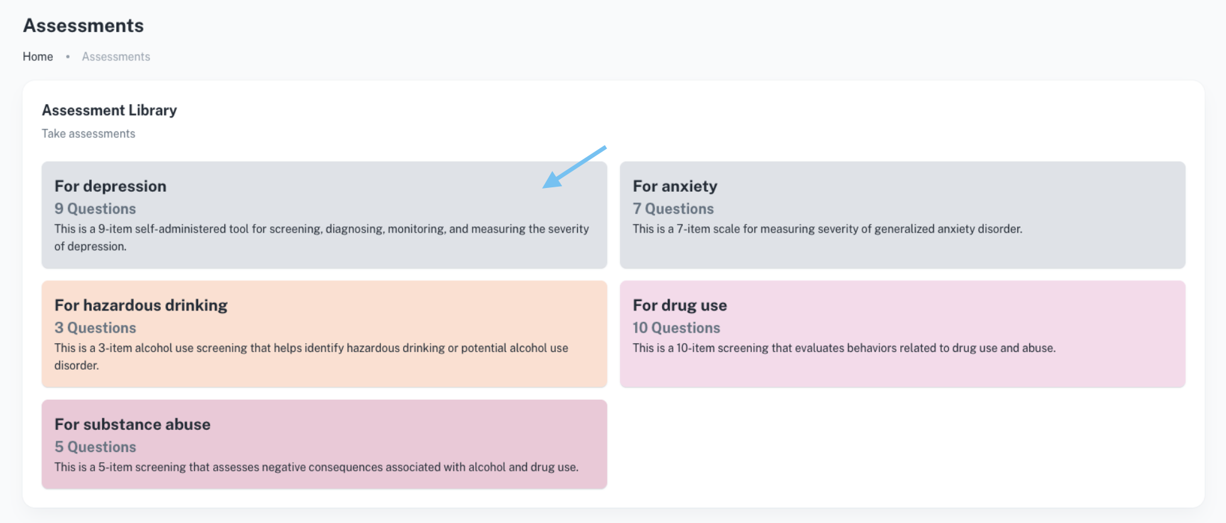Select the '5 Questions' substance abuse label
1226x523 pixels.
point(95,447)
